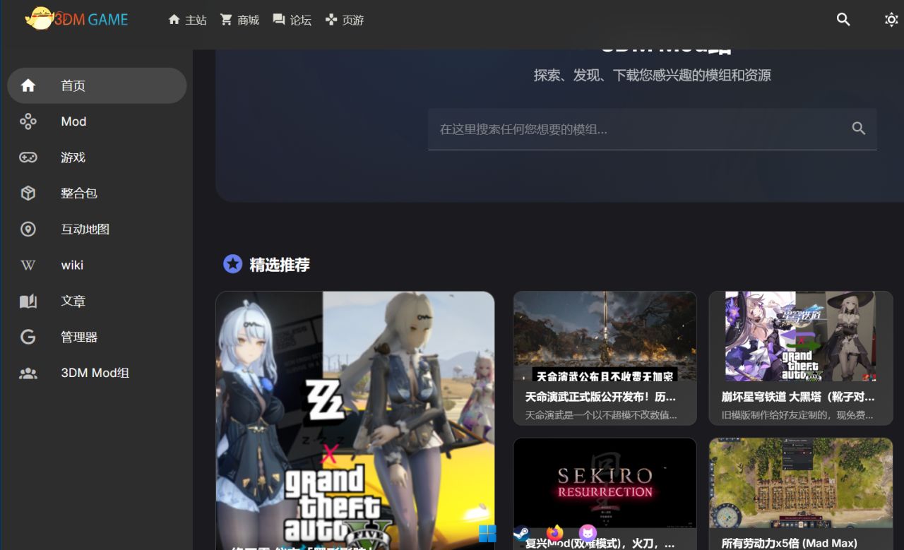Open title 所有劳动力x5倍 (Mad Max)
The width and height of the screenshot is (904, 550).
click(x=790, y=544)
